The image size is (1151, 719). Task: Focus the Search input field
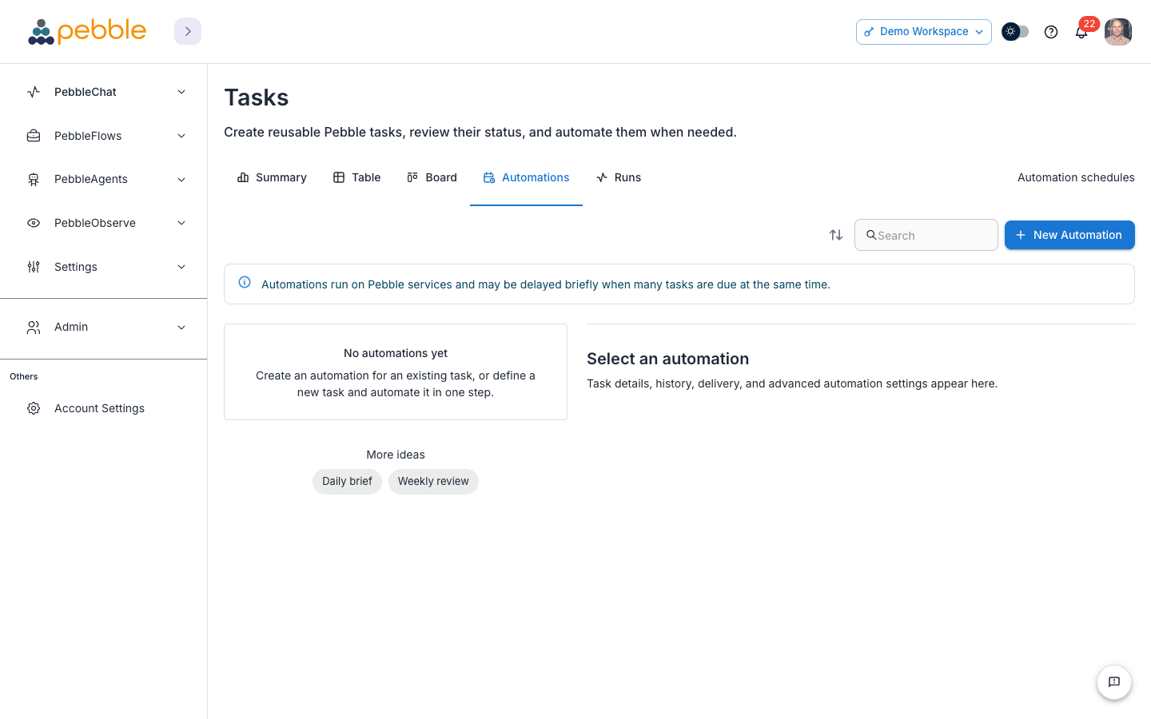926,235
